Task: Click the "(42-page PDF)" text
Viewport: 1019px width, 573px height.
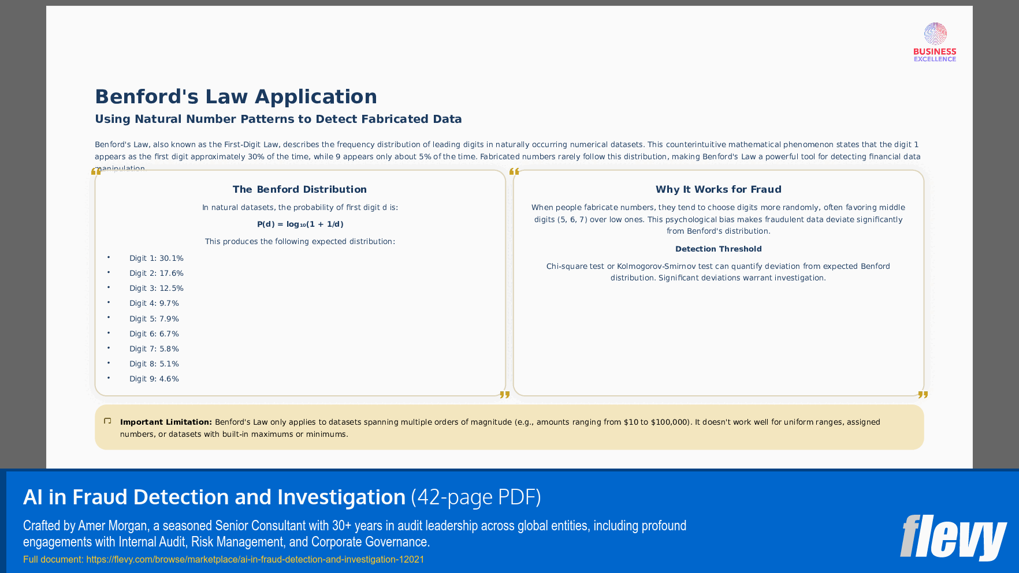Action: coord(476,497)
